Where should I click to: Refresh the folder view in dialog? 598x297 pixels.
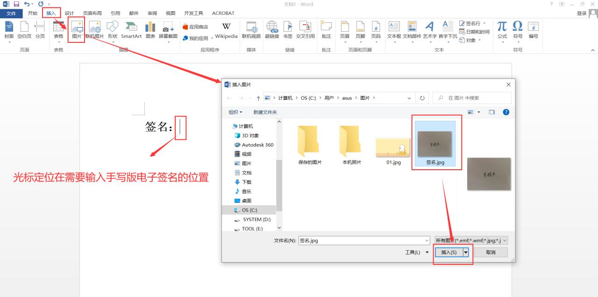point(422,98)
